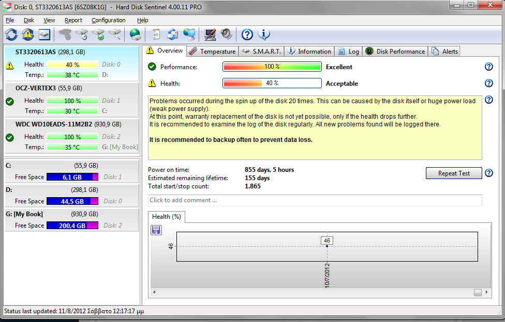Click the warning icon beside ST3320613AS health
This screenshot has width=505, height=322.
tap(10, 66)
